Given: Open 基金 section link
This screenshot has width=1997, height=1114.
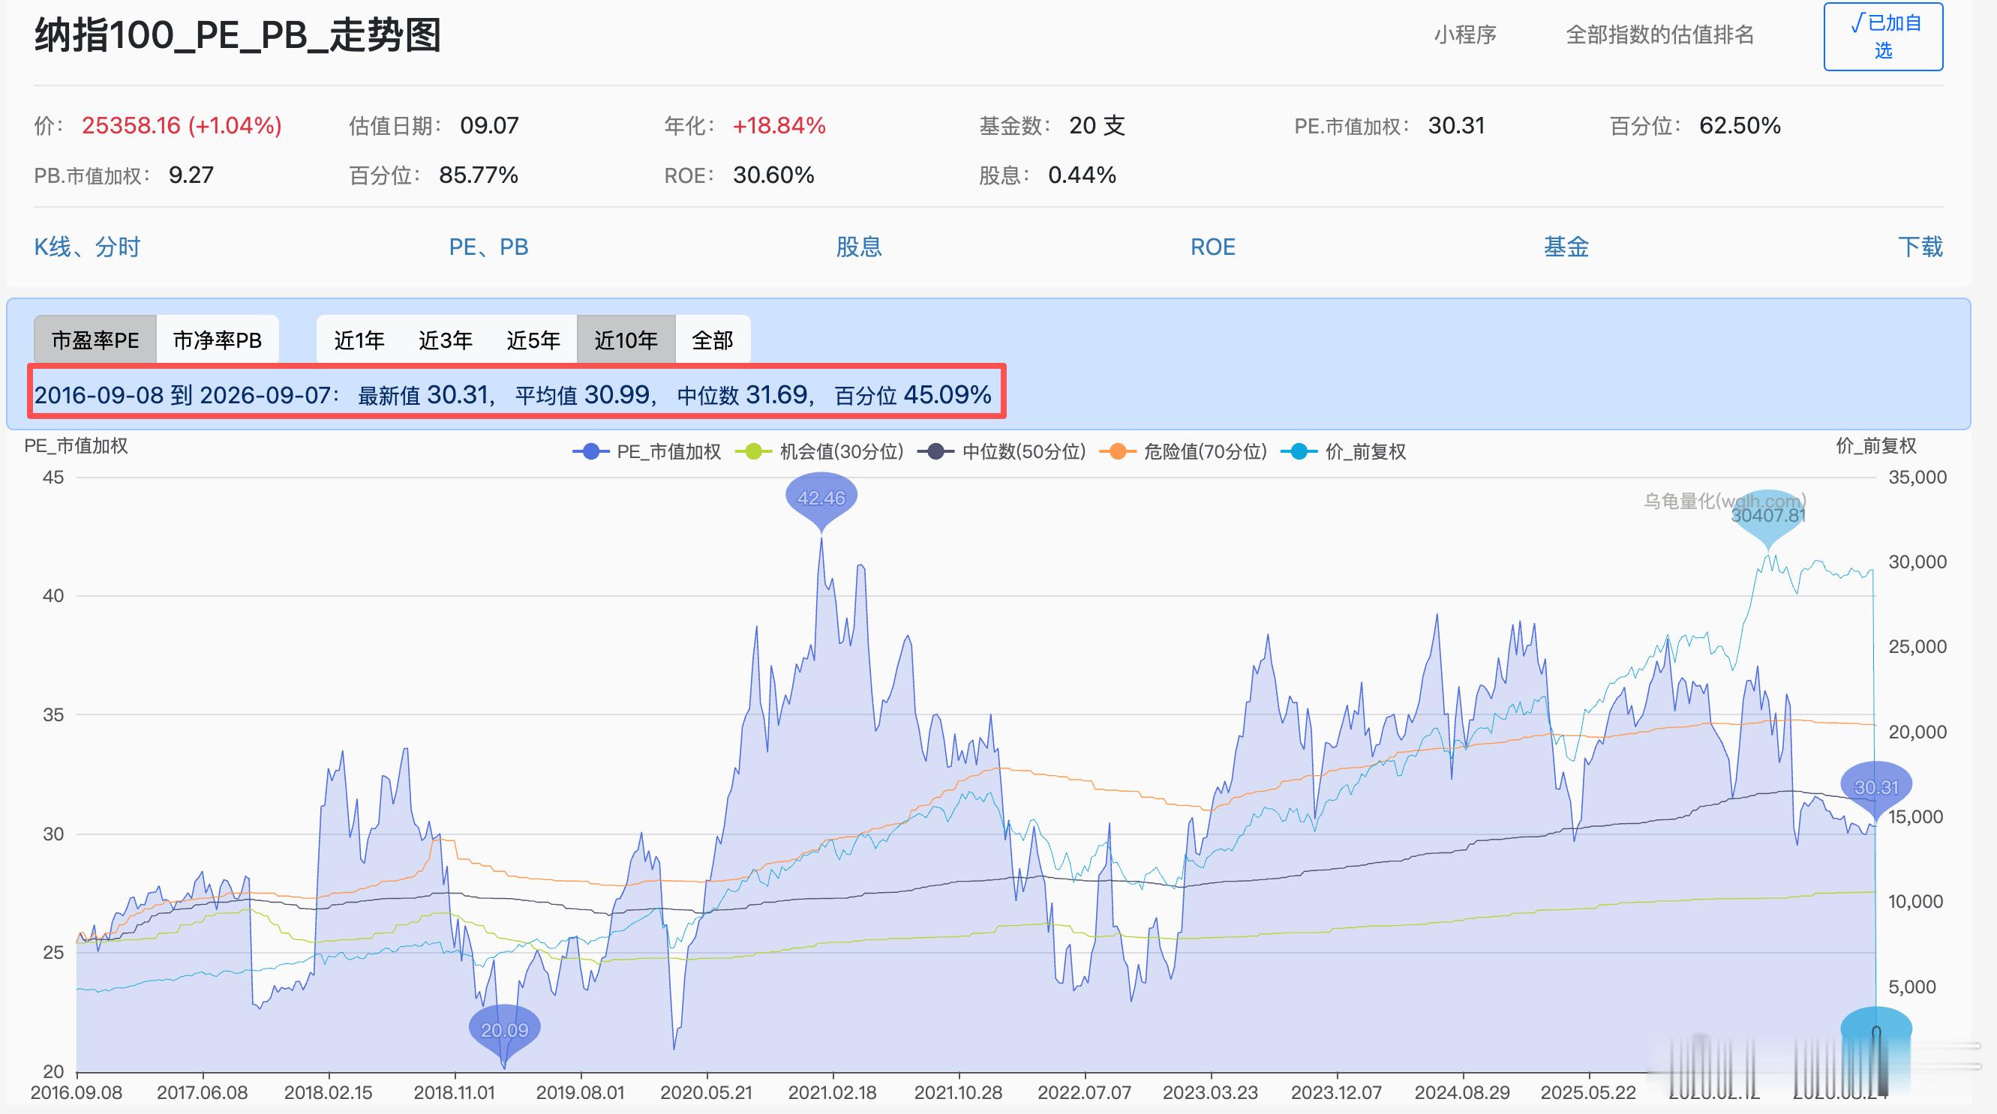Looking at the screenshot, I should pyautogui.click(x=1566, y=247).
